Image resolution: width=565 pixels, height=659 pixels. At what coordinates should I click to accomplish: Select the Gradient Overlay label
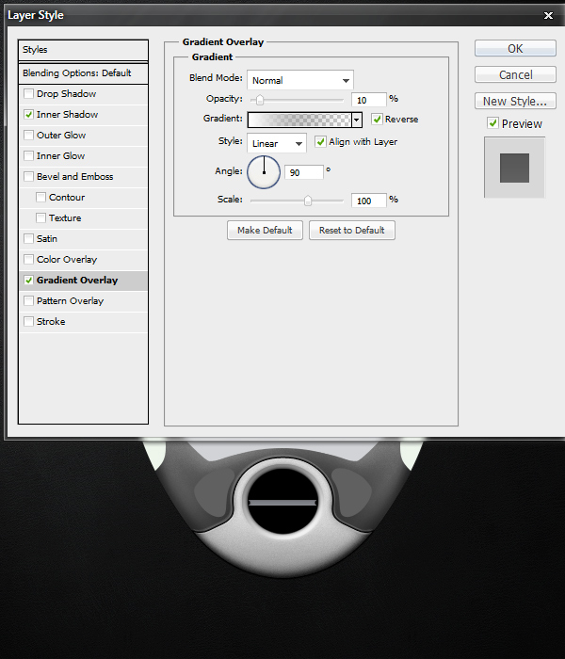click(77, 281)
